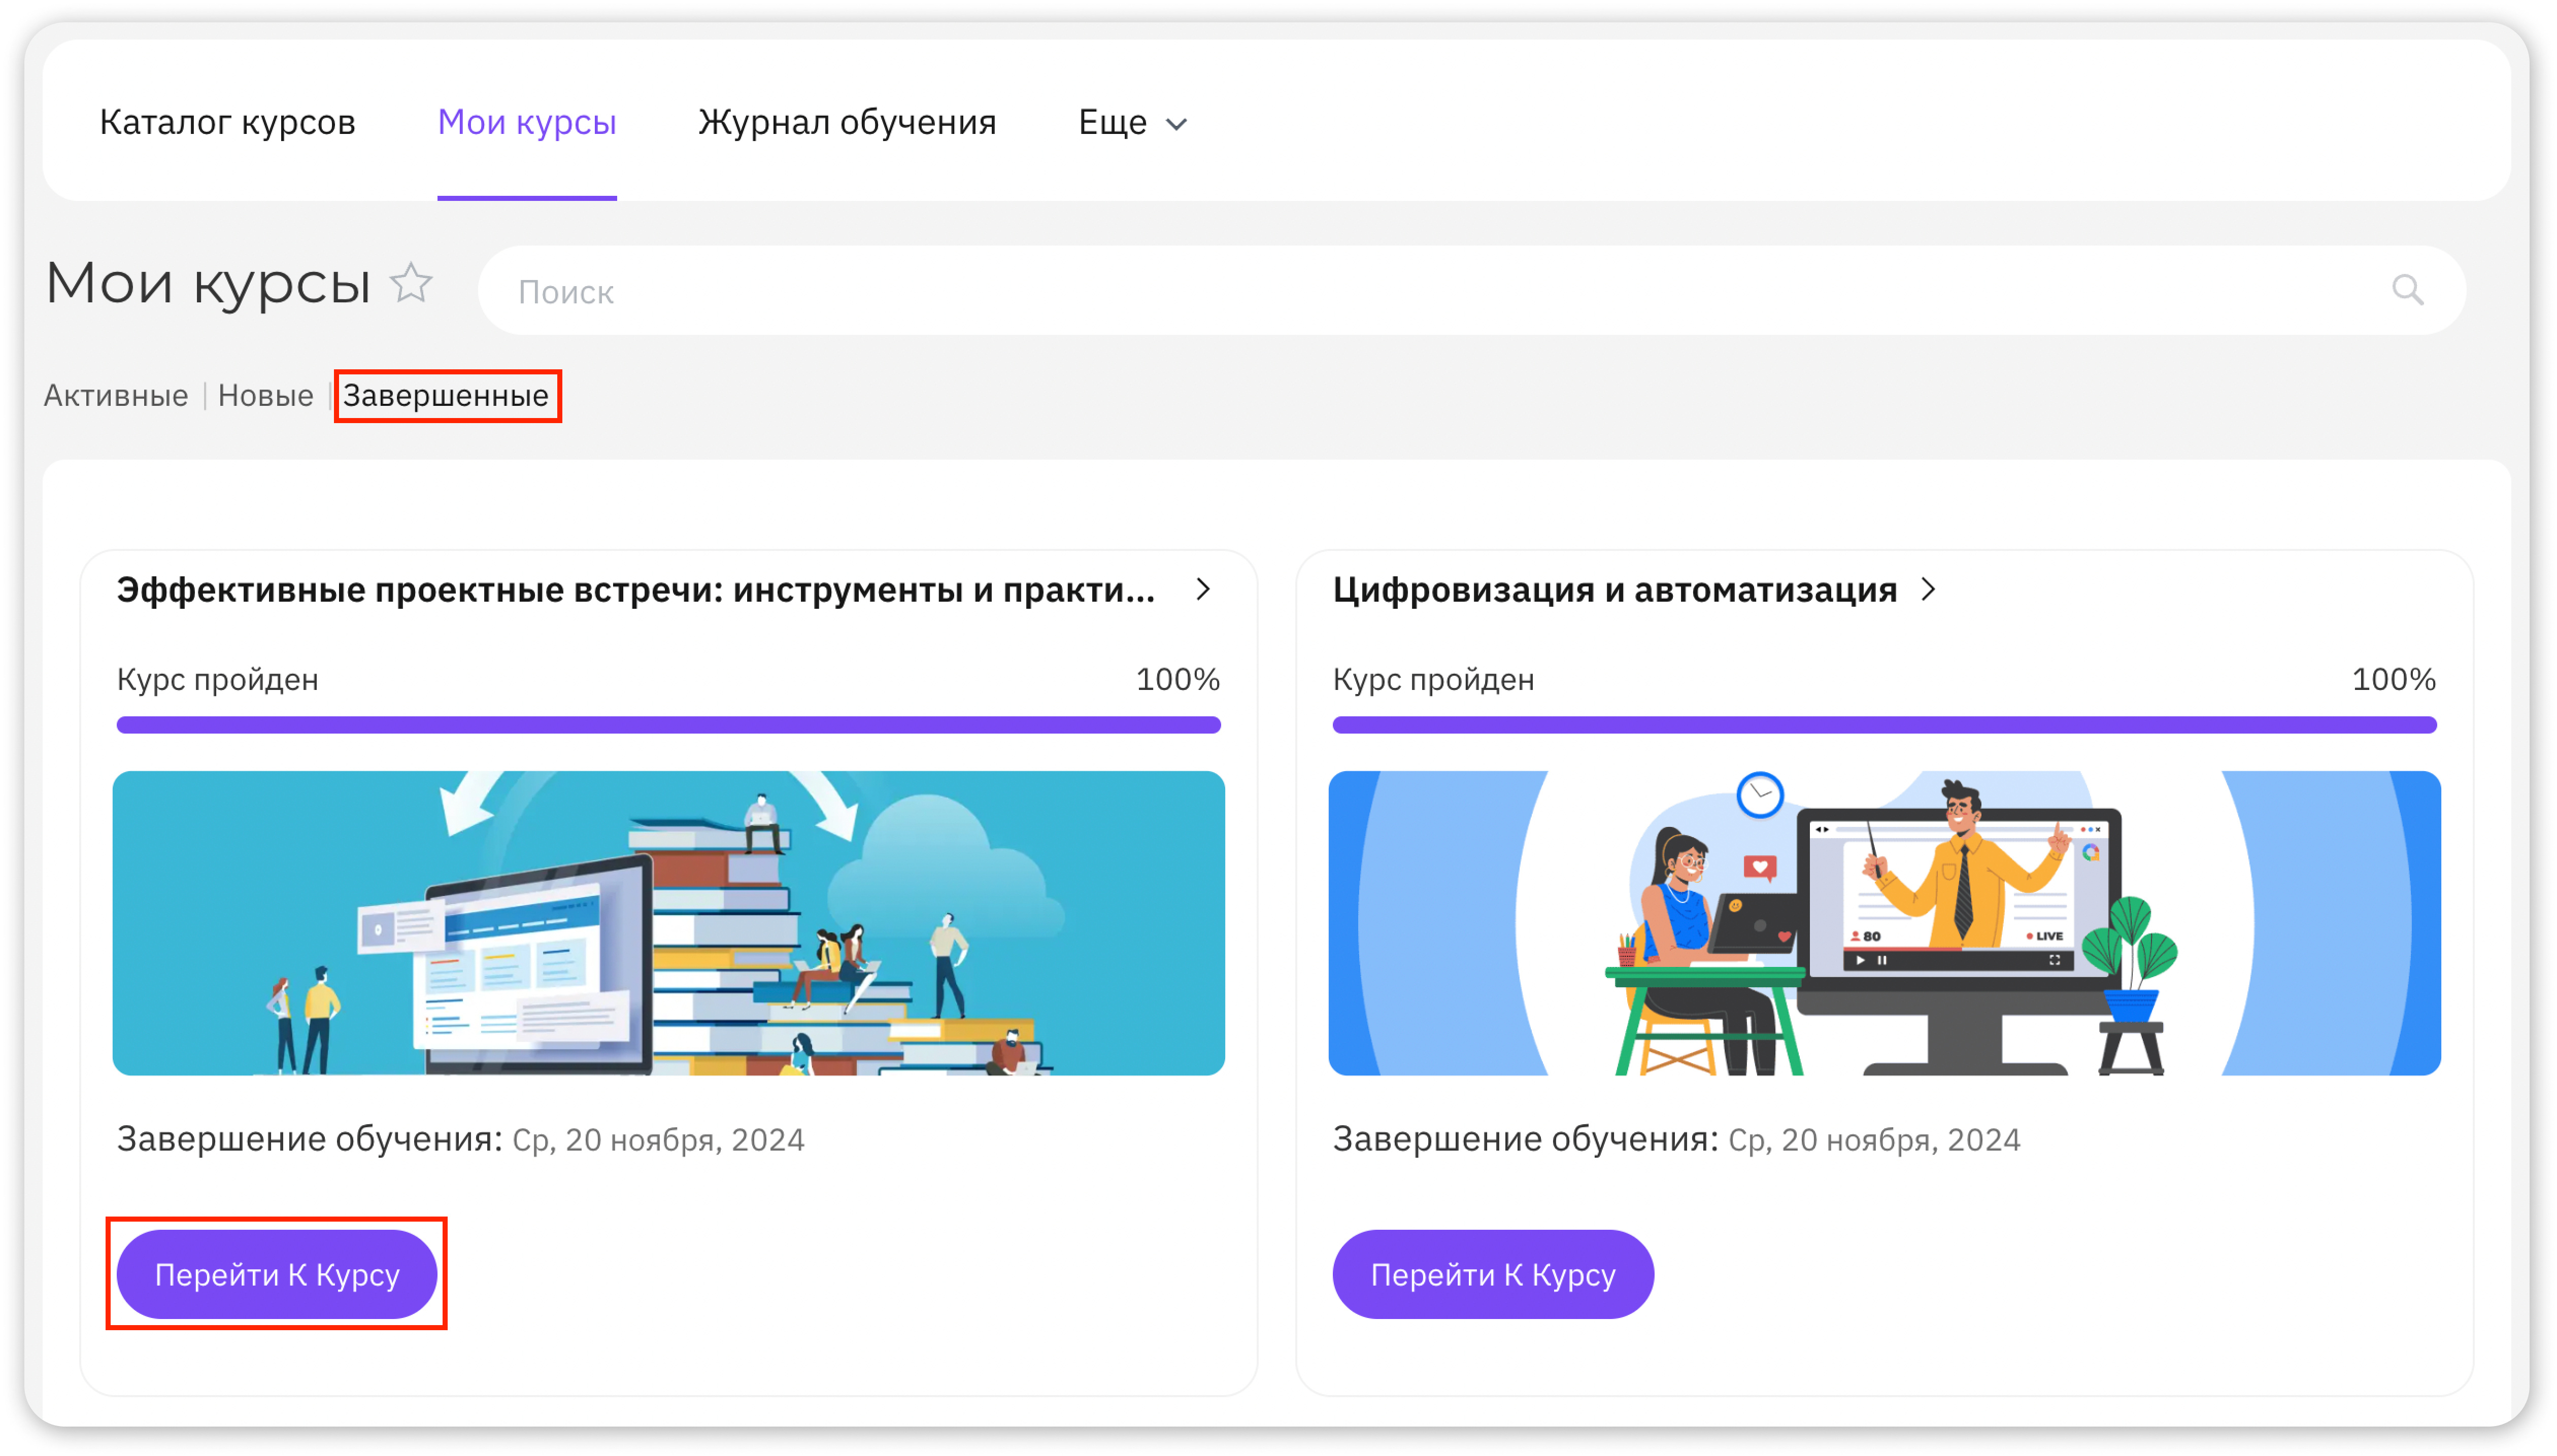Click Перейти К Курсу for Эффективные проектные встречи

(x=277, y=1274)
